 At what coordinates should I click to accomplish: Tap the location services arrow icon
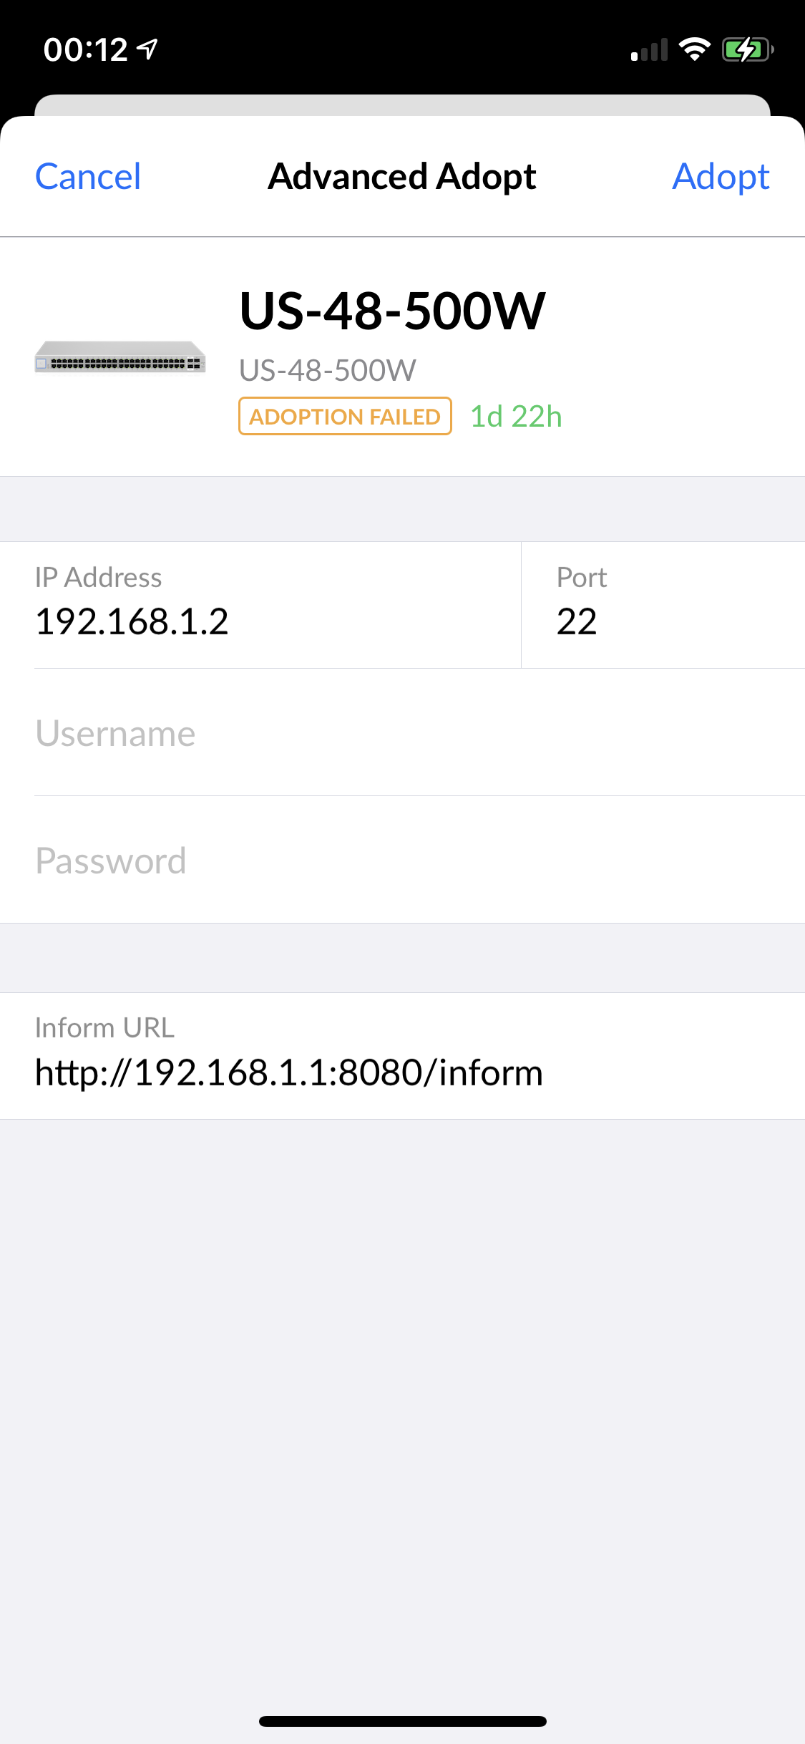point(147,49)
